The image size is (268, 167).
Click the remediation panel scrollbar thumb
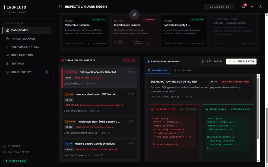258,109
